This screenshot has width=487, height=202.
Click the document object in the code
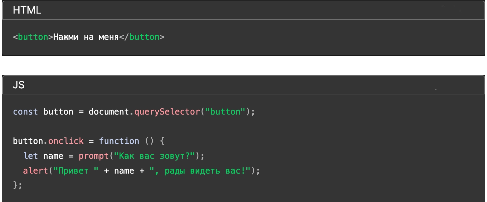[109, 112]
